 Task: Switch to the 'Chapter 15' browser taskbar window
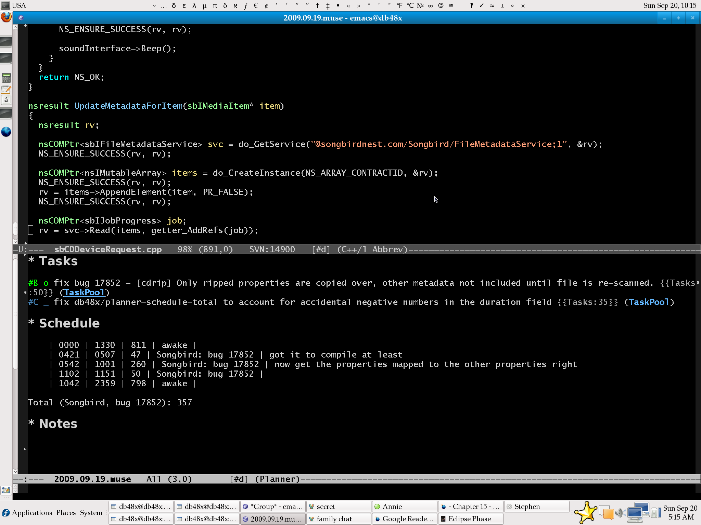(470, 506)
